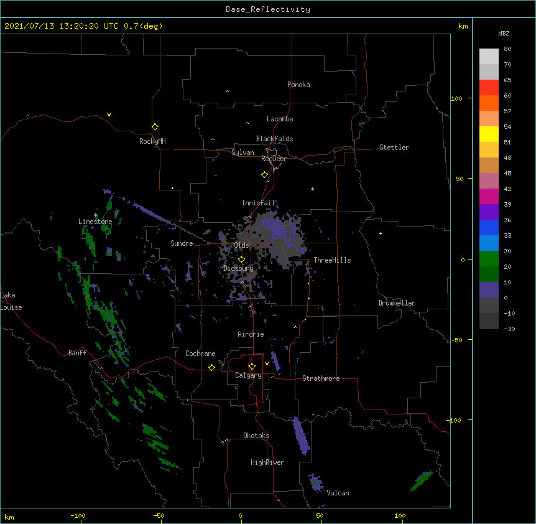Click the Cochrane town label
The width and height of the screenshot is (536, 524).
pos(200,353)
